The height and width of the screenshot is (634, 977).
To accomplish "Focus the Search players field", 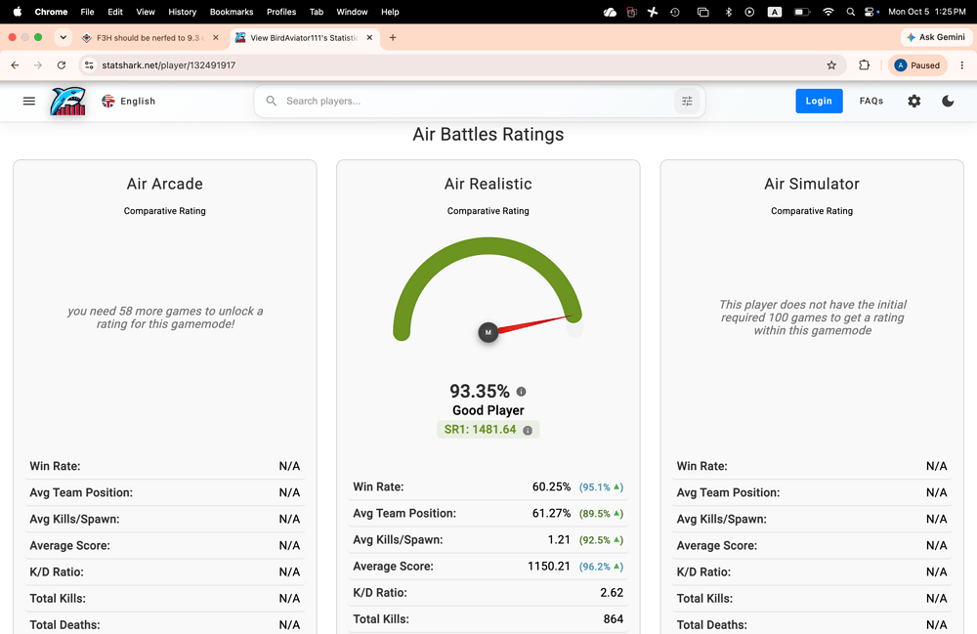I will [477, 101].
